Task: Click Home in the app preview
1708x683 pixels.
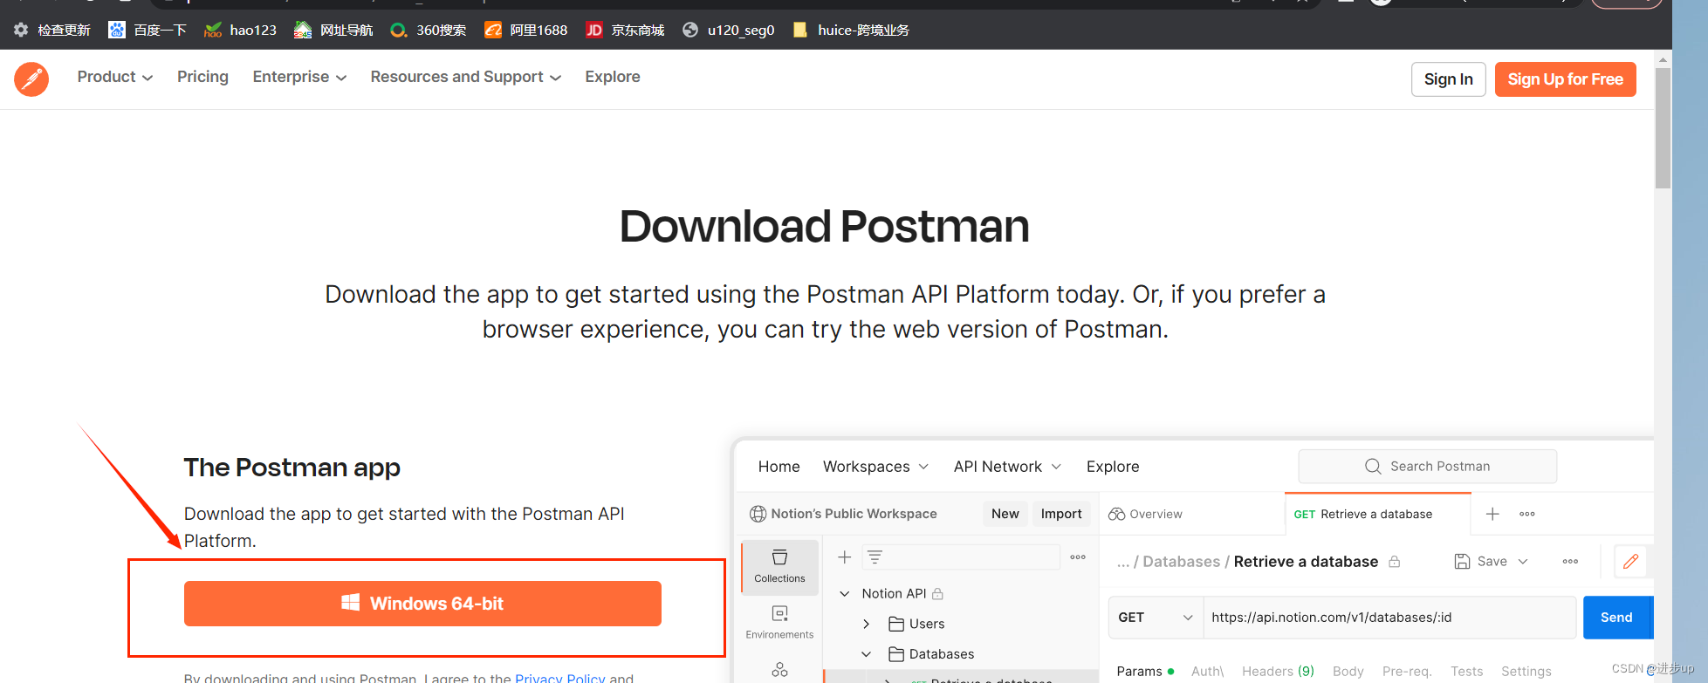Action: tap(779, 467)
